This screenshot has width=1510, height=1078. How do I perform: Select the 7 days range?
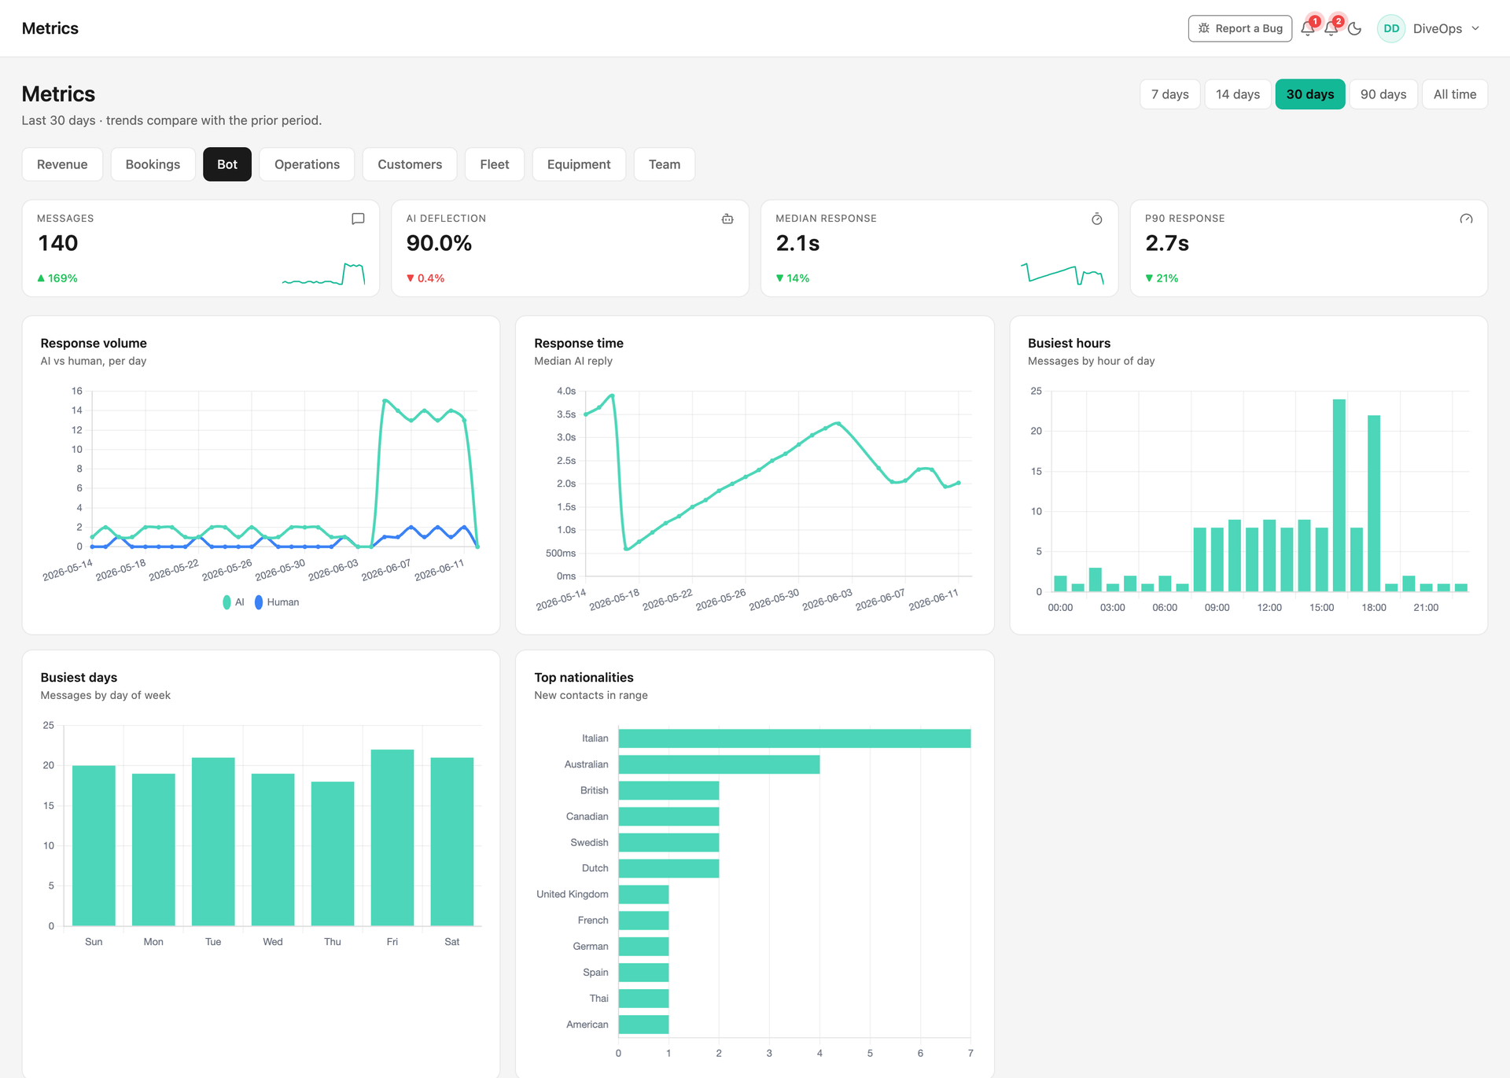(1170, 94)
